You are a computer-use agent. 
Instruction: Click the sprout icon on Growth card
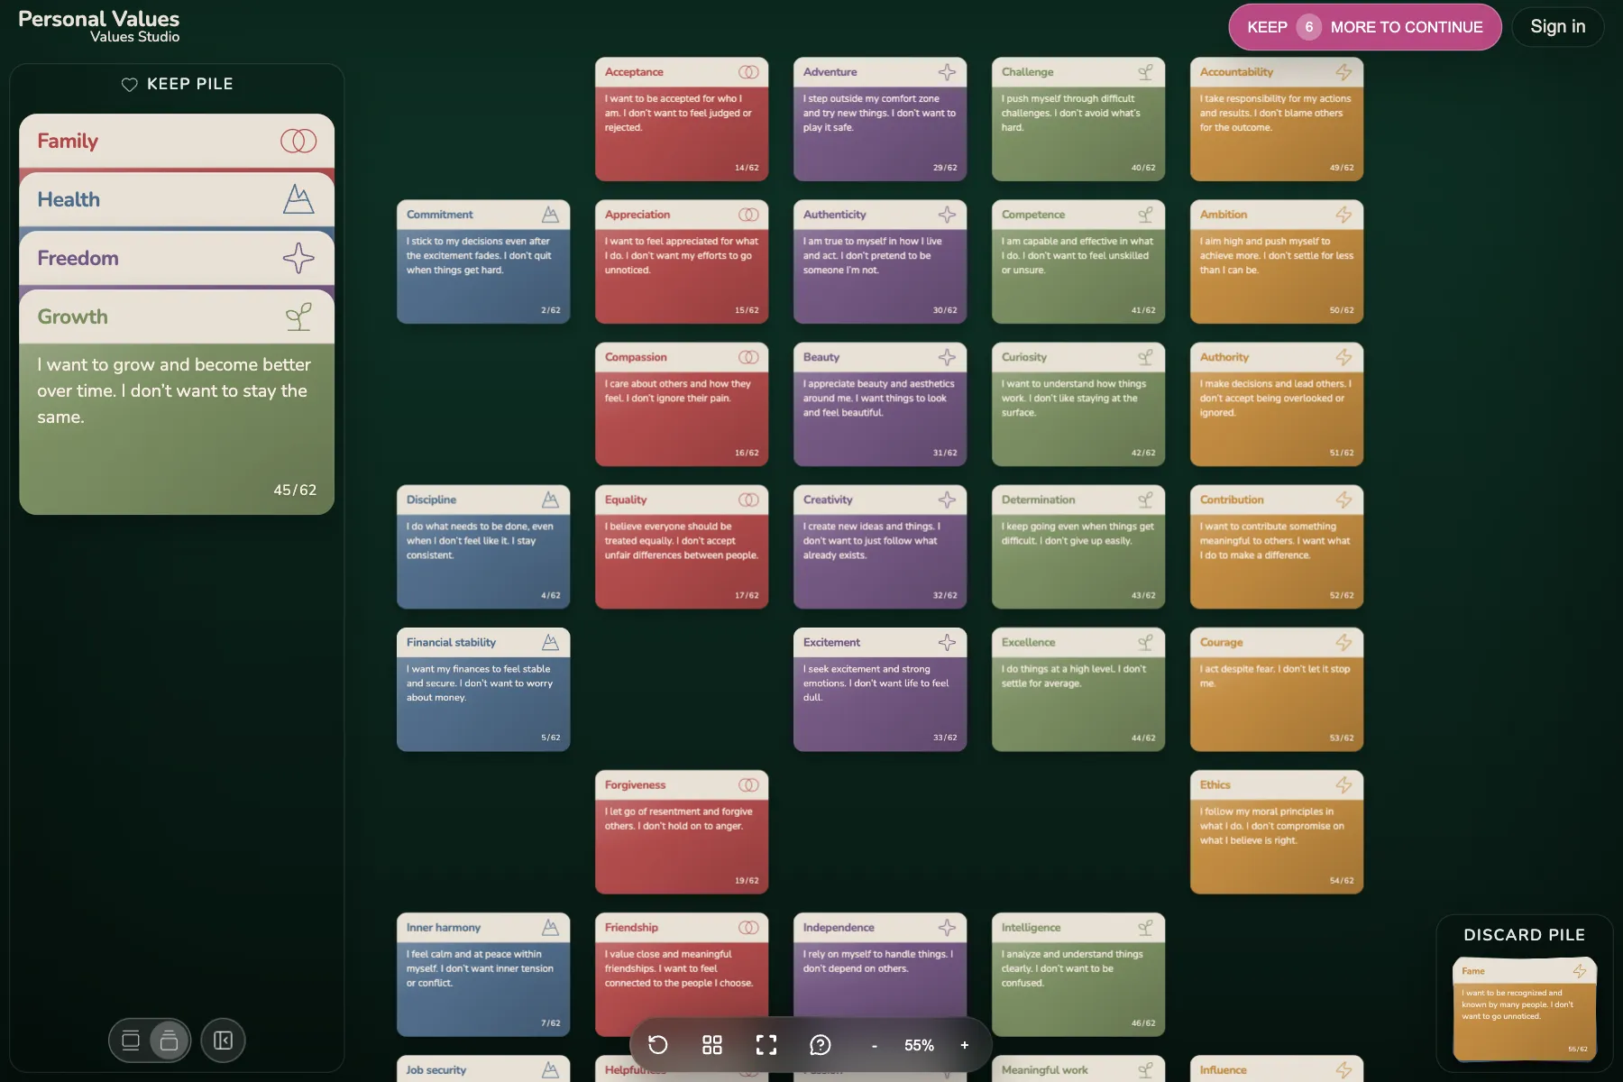click(298, 316)
